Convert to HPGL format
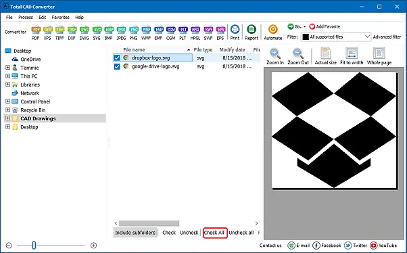407x253 pixels. pyautogui.click(x=195, y=32)
